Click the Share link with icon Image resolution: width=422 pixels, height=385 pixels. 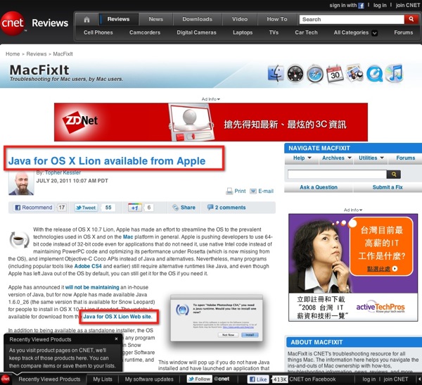click(184, 208)
